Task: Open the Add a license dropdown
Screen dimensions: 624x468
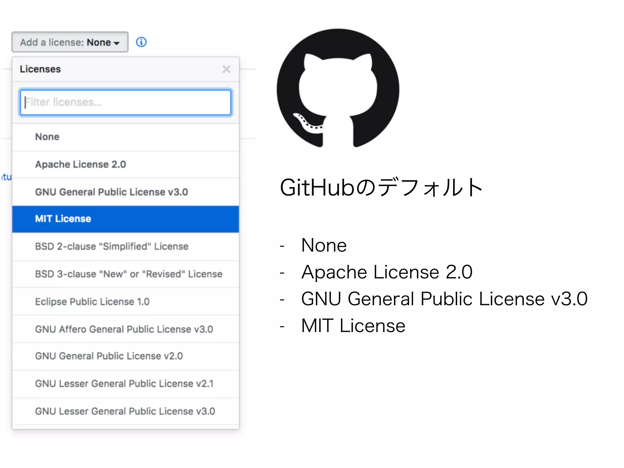Action: pyautogui.click(x=70, y=42)
